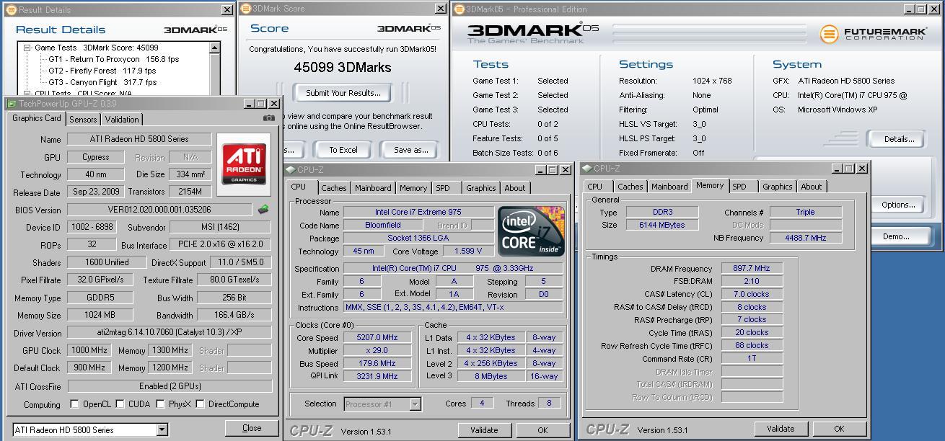Viewport: 945px width, 441px height.
Task: Select GT3 - Canyon Flight result row
Action: point(102,82)
